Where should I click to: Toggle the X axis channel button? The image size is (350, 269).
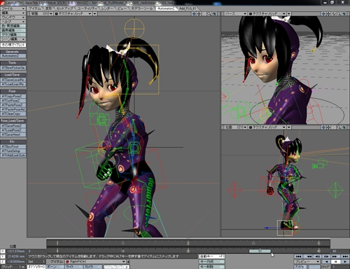click(3, 251)
